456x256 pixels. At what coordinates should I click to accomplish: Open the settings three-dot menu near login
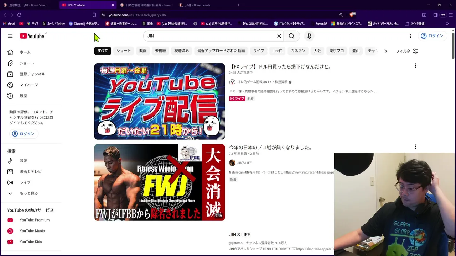tap(410, 36)
